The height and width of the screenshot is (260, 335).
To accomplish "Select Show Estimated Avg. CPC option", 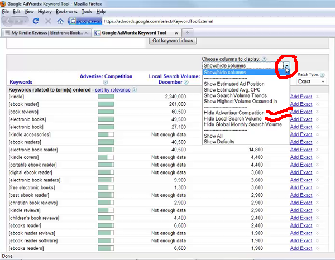I will [x=232, y=90].
